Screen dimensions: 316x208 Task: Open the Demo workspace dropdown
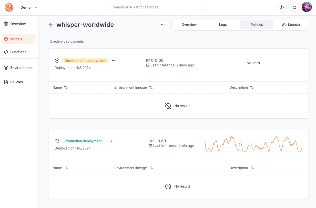pyautogui.click(x=29, y=7)
